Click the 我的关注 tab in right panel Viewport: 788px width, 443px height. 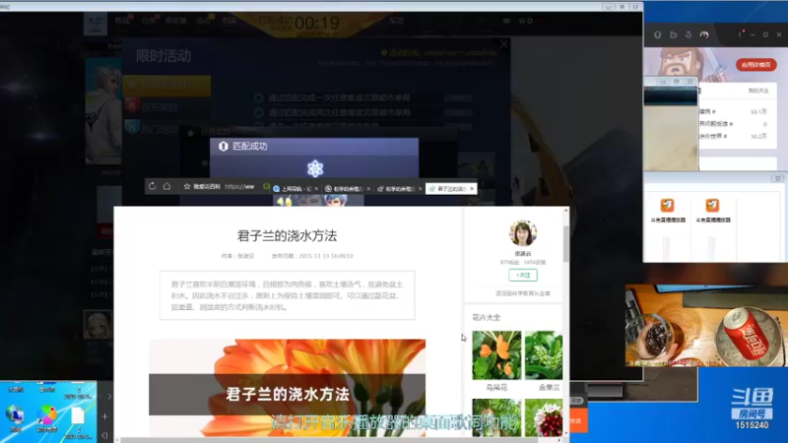758,91
